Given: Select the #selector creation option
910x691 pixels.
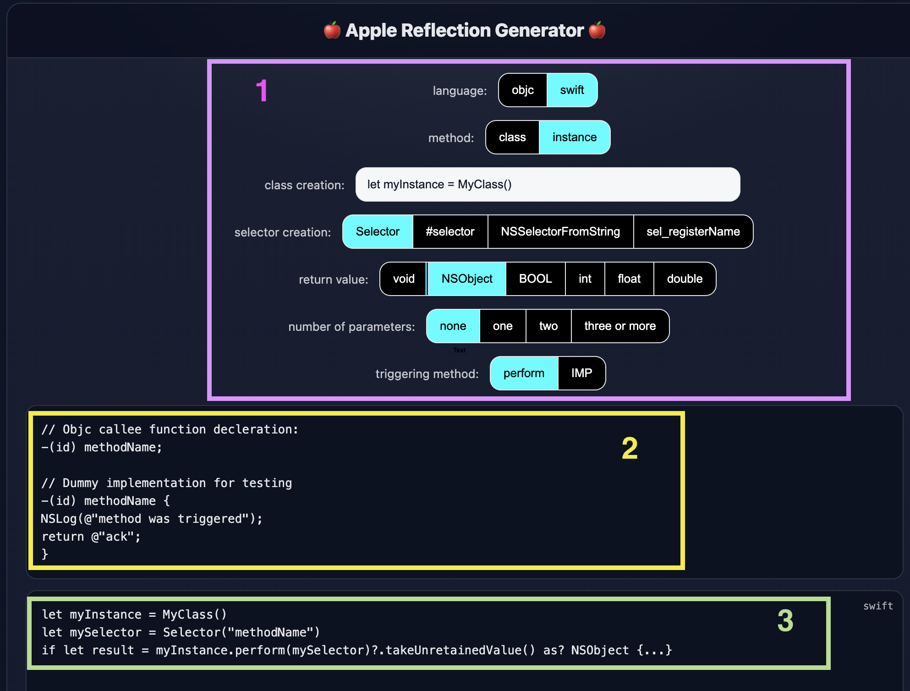Looking at the screenshot, I should [x=450, y=232].
